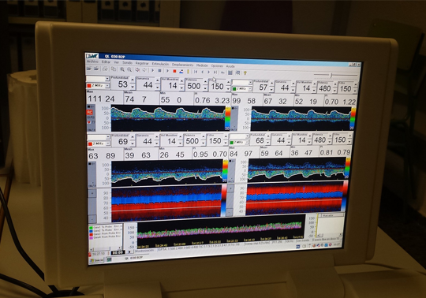Viewport: 426px width, 298px height.
Task: Go to next record arrow icon
Action: pos(208,73)
